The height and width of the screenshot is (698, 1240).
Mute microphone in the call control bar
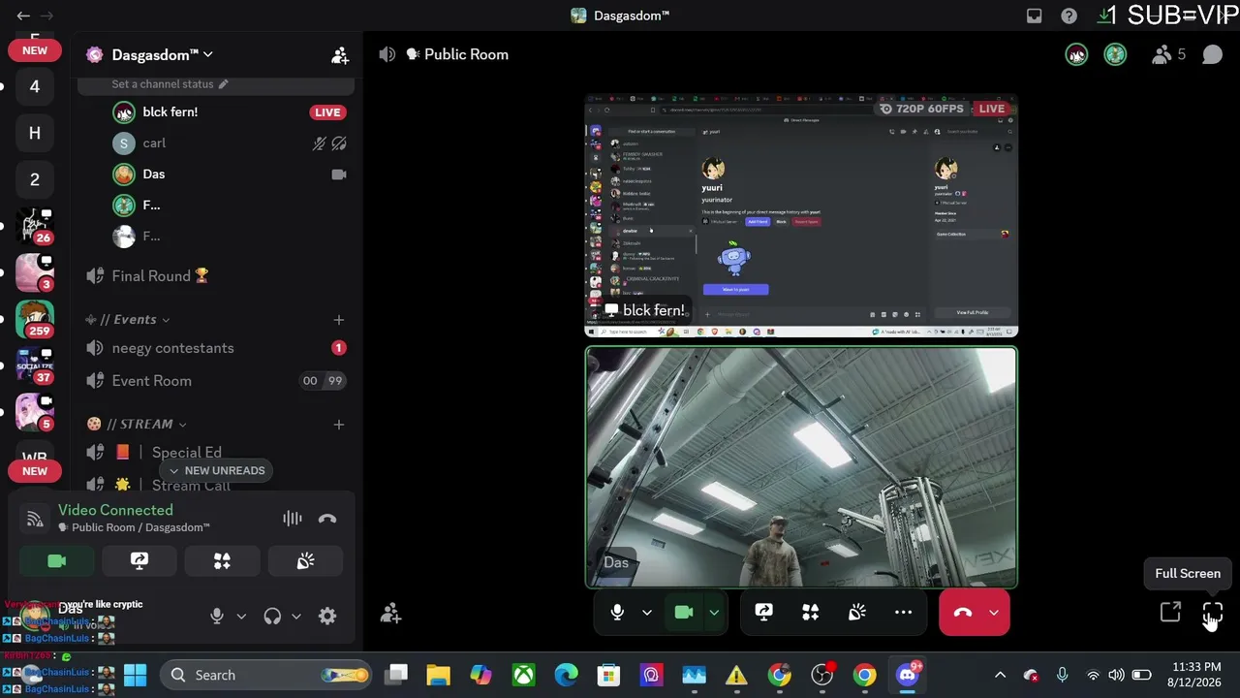click(x=617, y=612)
